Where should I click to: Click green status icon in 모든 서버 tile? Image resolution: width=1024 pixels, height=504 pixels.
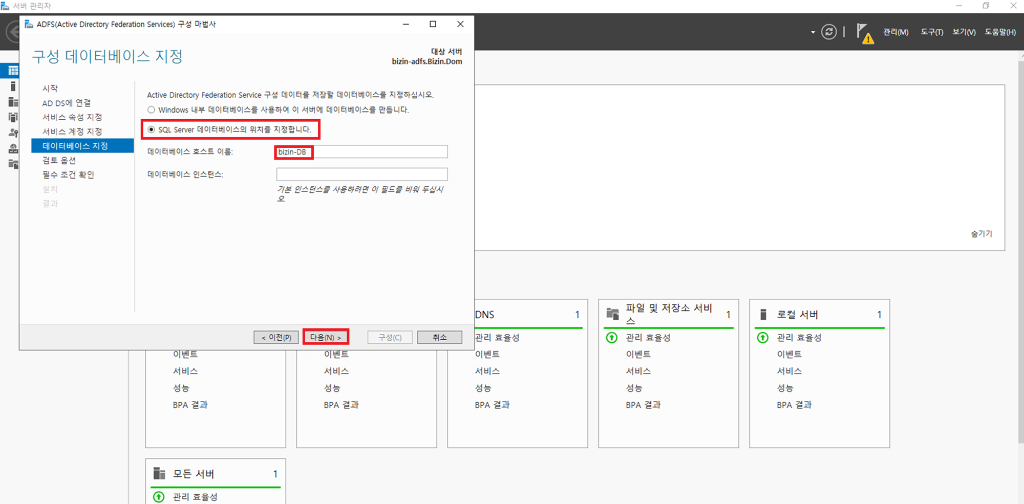click(x=159, y=497)
